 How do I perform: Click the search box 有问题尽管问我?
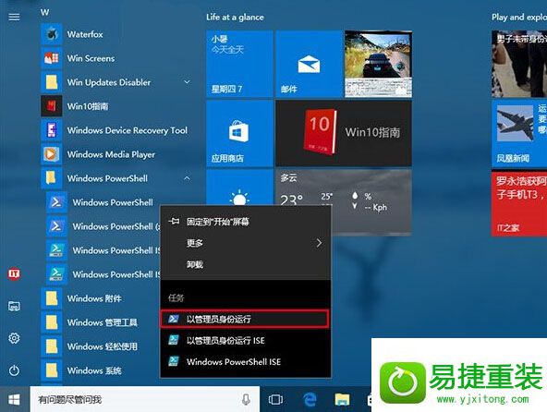(x=145, y=399)
